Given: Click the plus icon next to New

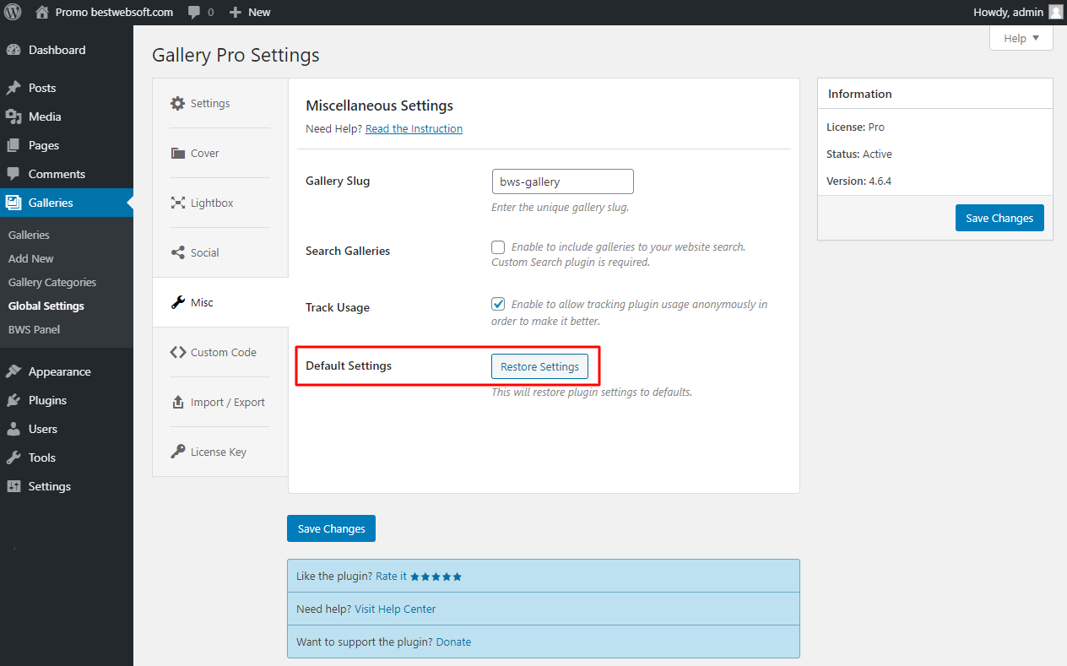Looking at the screenshot, I should tap(236, 13).
